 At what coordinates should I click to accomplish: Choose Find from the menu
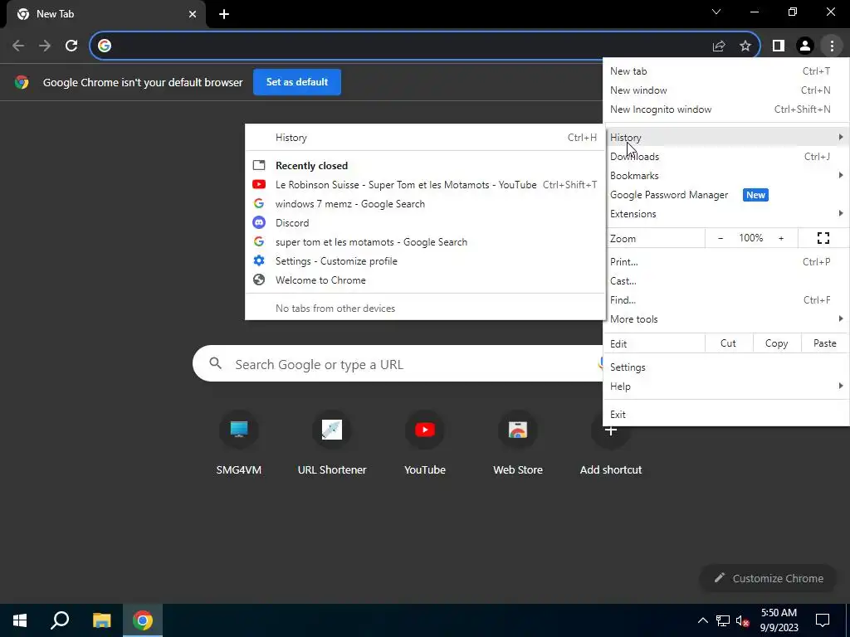[725, 300]
